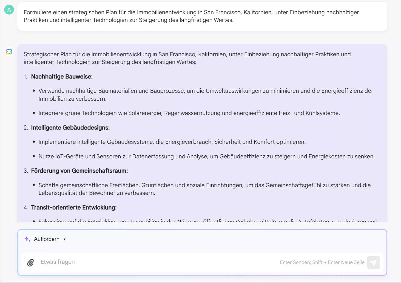401x283 pixels.
Task: Click the AI logo next to the strategy response
Action: (9, 52)
